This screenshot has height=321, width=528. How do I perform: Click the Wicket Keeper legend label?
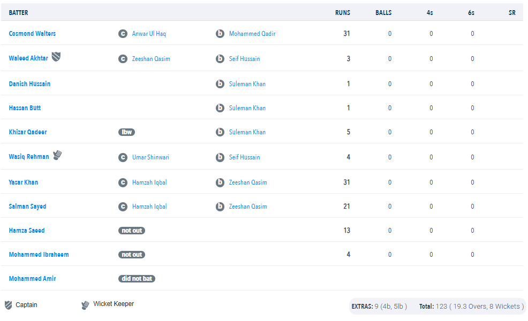pyautogui.click(x=114, y=304)
